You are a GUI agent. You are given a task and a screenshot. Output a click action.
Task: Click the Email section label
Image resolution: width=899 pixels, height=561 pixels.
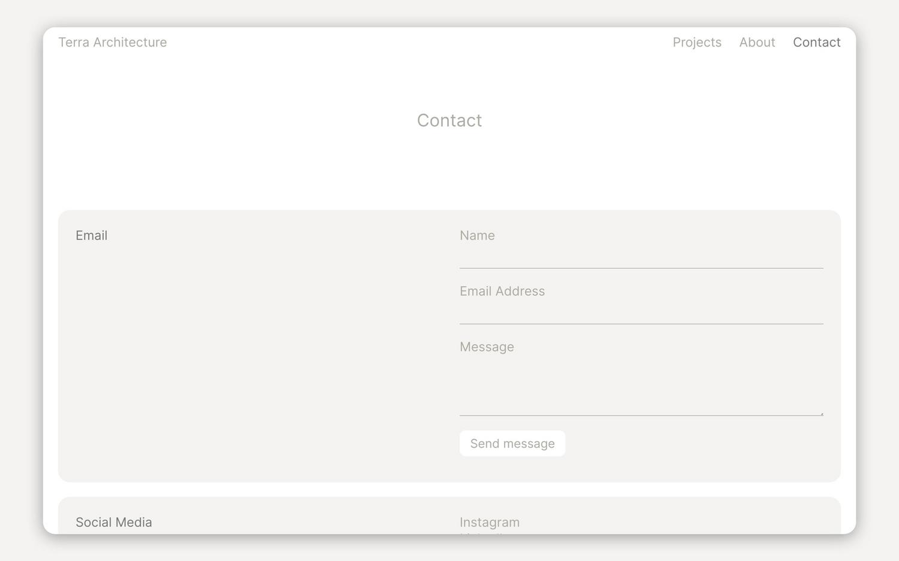click(x=91, y=235)
